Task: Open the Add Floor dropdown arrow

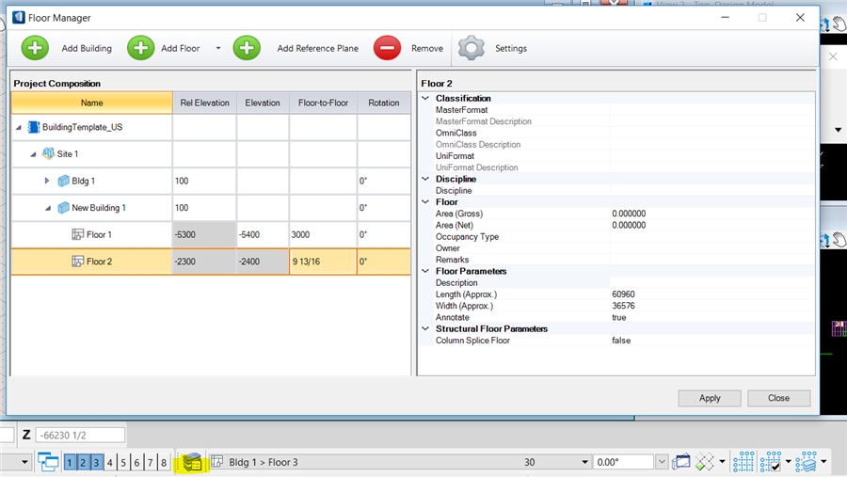Action: point(218,48)
